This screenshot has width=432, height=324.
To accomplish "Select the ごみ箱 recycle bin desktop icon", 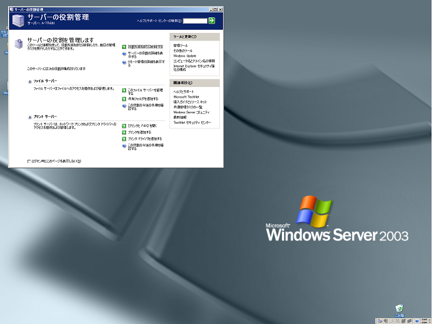I will point(399,310).
